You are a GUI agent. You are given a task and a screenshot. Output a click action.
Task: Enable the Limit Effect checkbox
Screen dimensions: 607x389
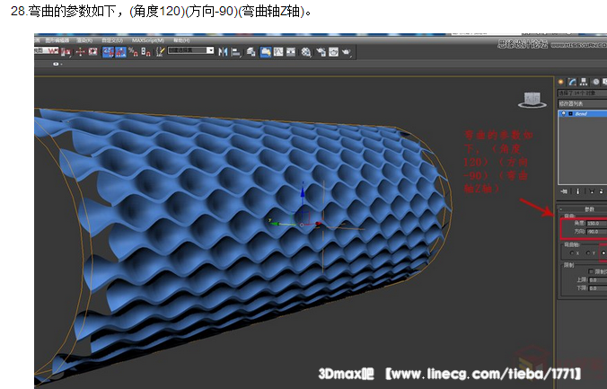(591, 271)
